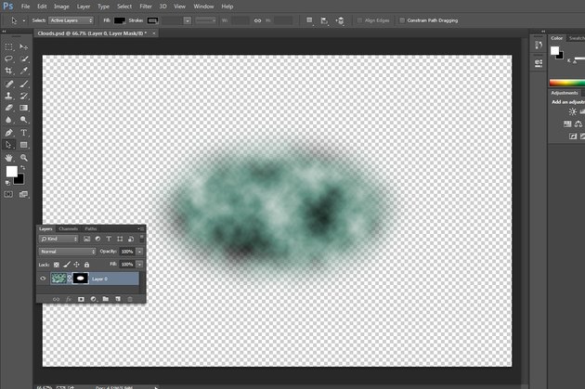The height and width of the screenshot is (389, 585).
Task: Select the Direct Selection arrow tool
Action: click(8, 145)
